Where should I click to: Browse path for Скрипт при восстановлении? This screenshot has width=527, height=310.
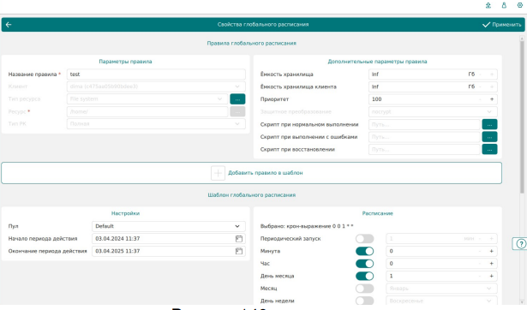click(489, 149)
